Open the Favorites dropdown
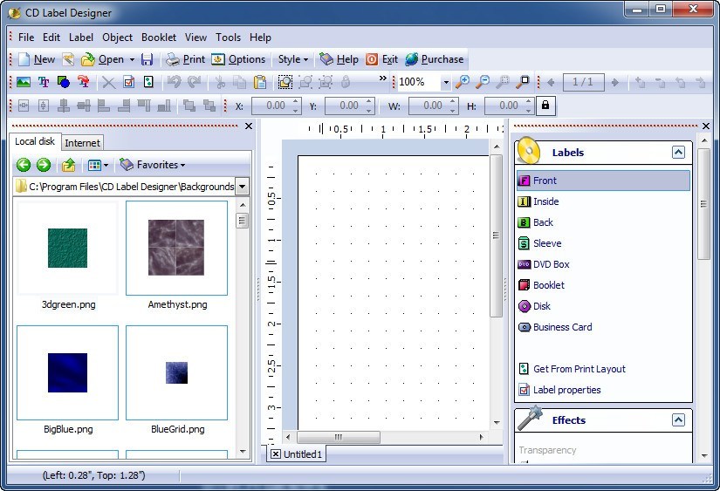The height and width of the screenshot is (491, 720). [x=152, y=165]
